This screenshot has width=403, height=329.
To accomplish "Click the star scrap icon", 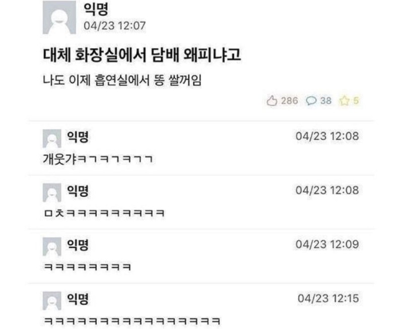I will [344, 100].
